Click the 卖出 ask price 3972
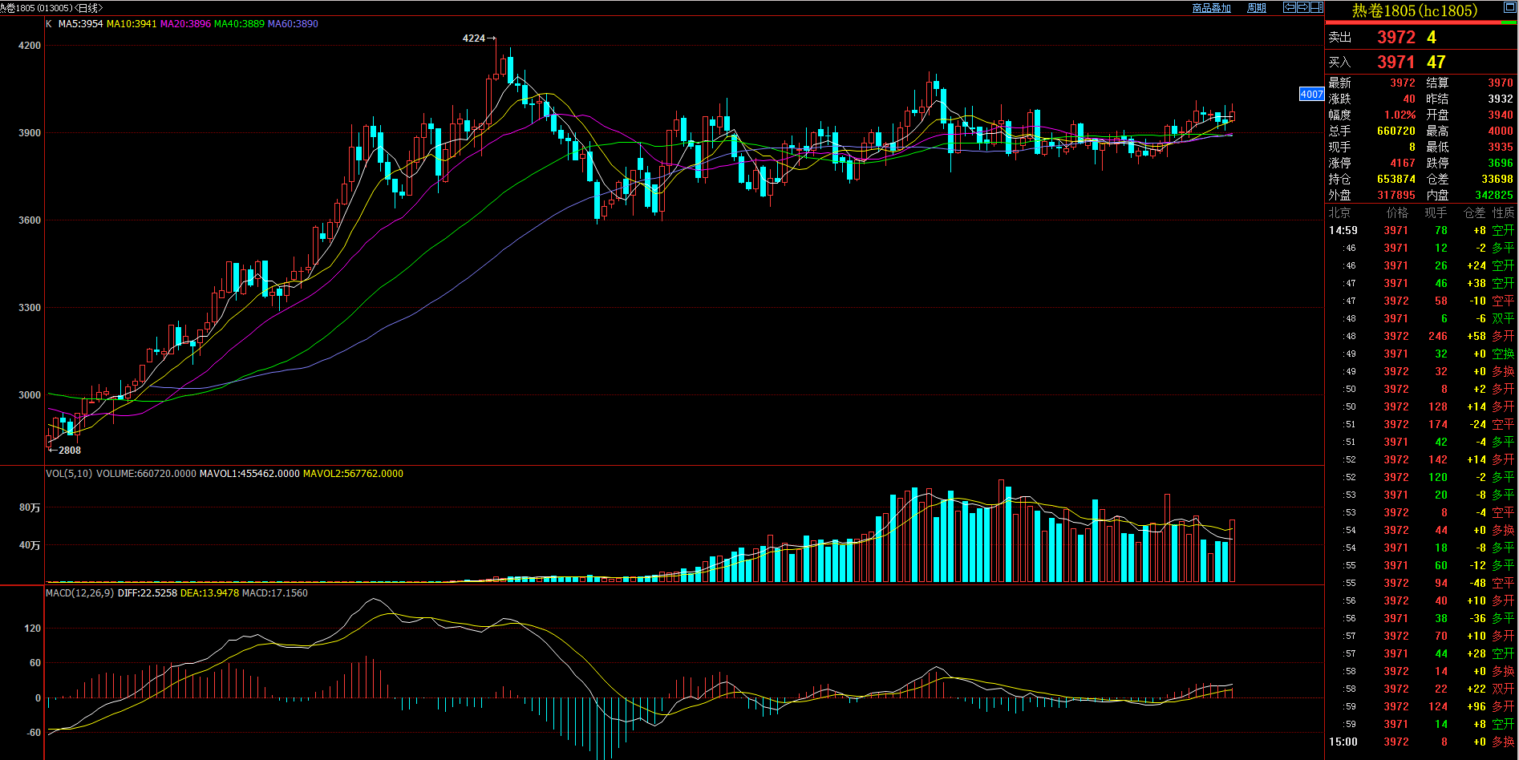This screenshot has width=1519, height=760. 1396,38
